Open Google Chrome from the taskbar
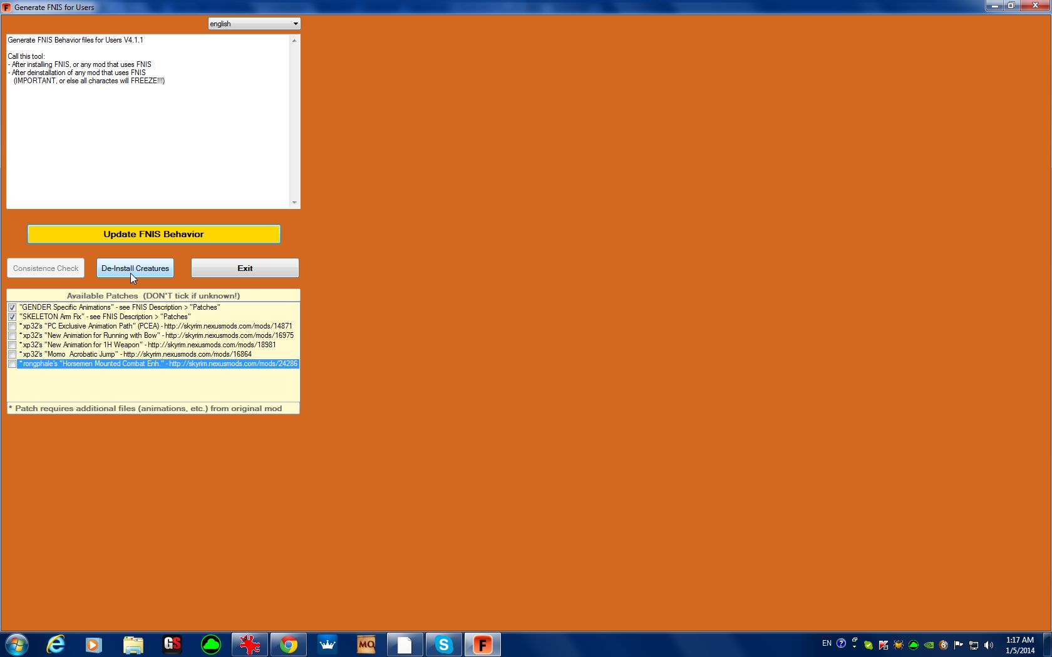The width and height of the screenshot is (1052, 657). 289,644
